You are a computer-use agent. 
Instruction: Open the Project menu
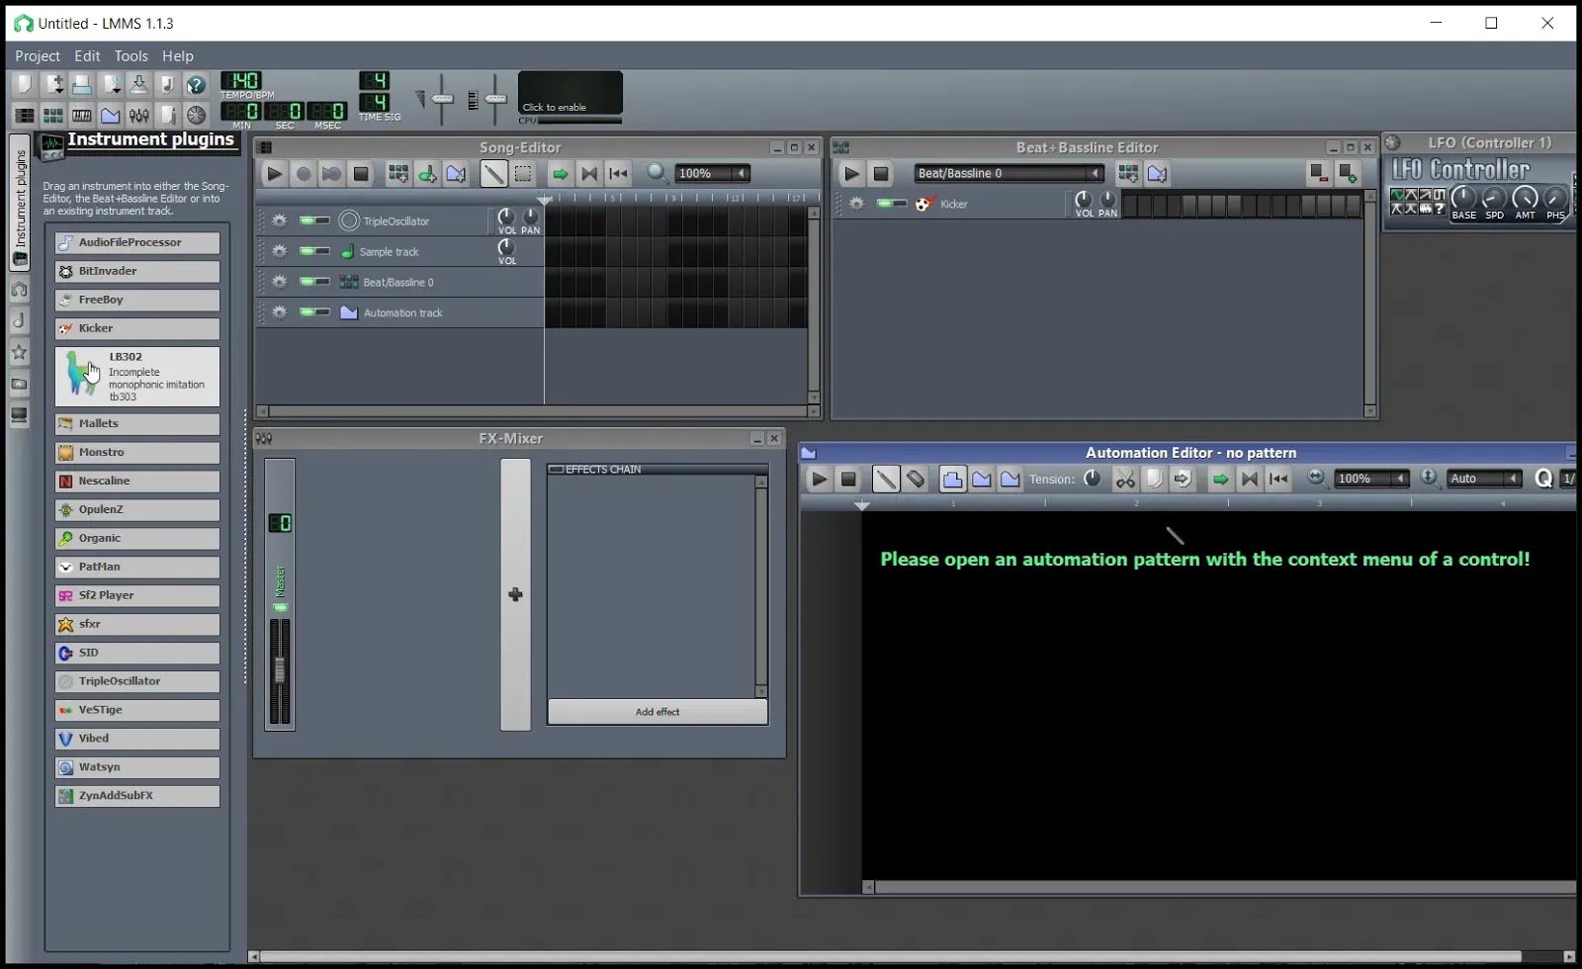(38, 56)
